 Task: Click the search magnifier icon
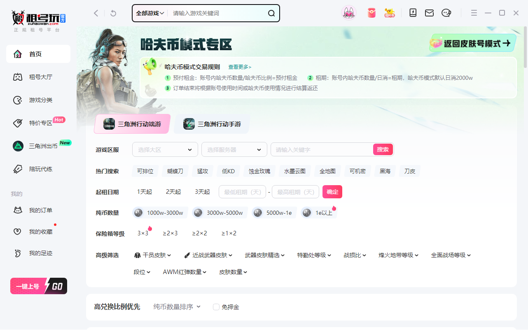point(271,13)
